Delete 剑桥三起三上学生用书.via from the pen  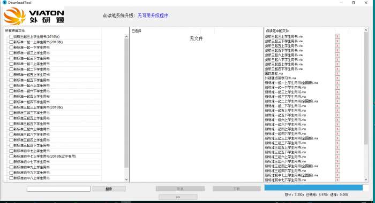337,36
